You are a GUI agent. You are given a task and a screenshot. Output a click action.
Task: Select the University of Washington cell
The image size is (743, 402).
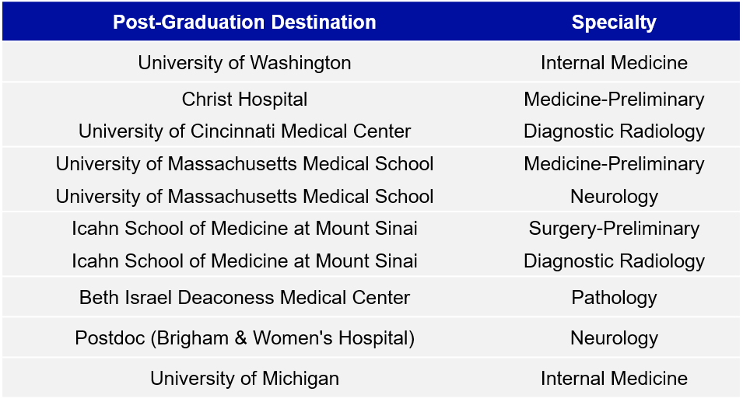pyautogui.click(x=244, y=62)
